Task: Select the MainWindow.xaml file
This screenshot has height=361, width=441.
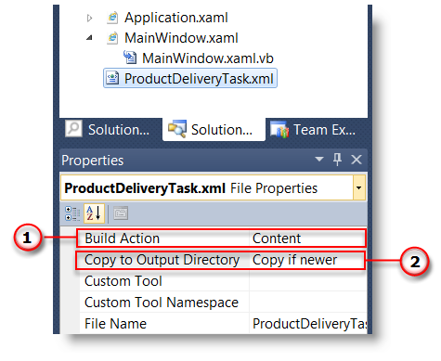Action: 181,38
